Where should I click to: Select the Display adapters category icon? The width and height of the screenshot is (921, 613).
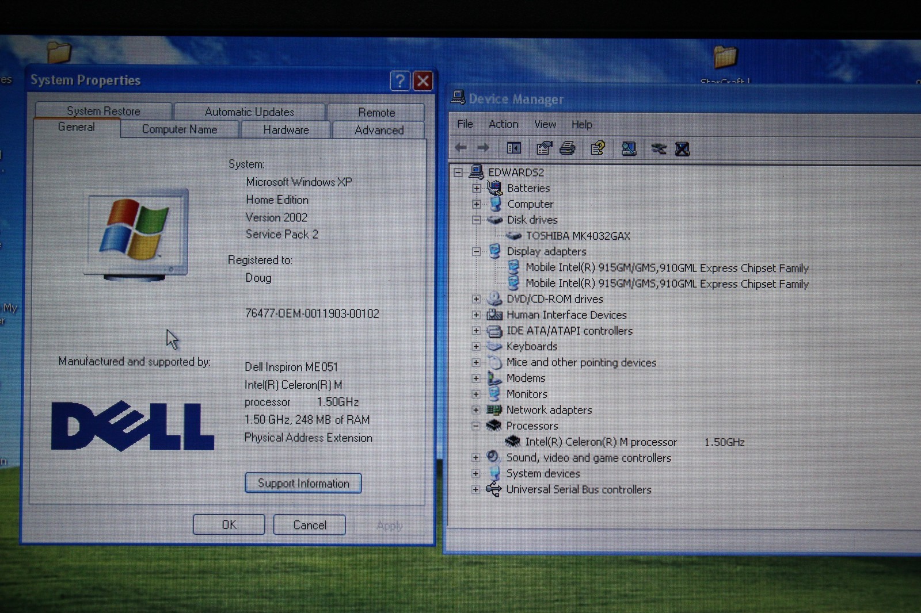pos(494,251)
